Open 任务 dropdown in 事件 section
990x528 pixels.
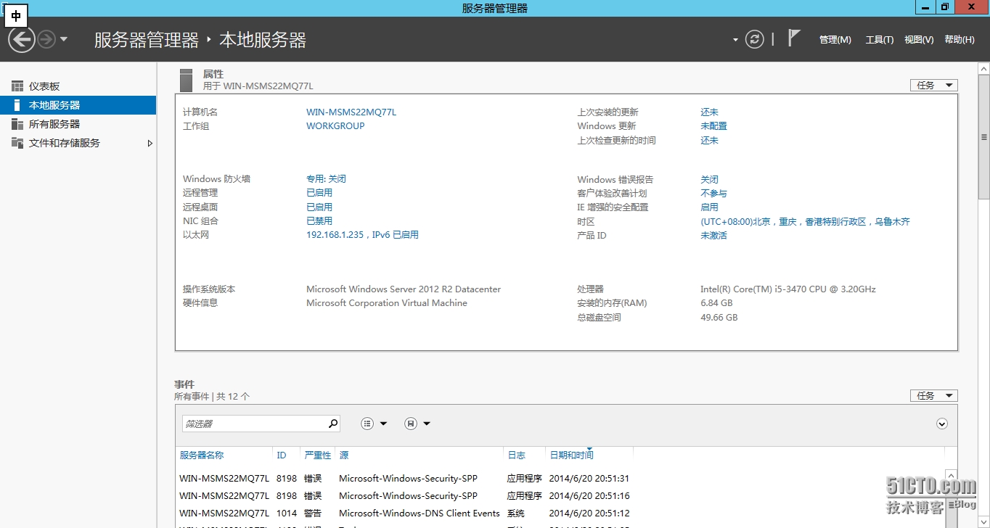tap(934, 396)
